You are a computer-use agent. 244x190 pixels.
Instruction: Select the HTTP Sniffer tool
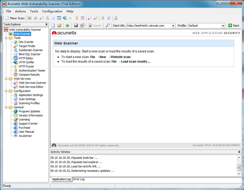[26, 63]
